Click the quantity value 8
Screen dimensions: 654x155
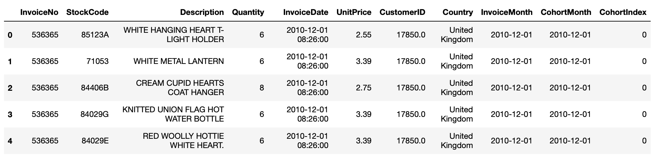click(261, 88)
